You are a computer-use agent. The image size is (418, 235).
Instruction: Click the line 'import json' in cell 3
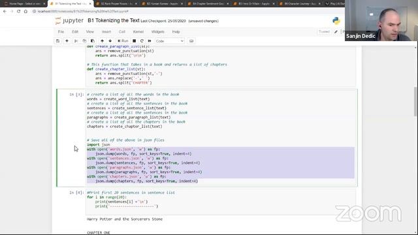(x=99, y=145)
